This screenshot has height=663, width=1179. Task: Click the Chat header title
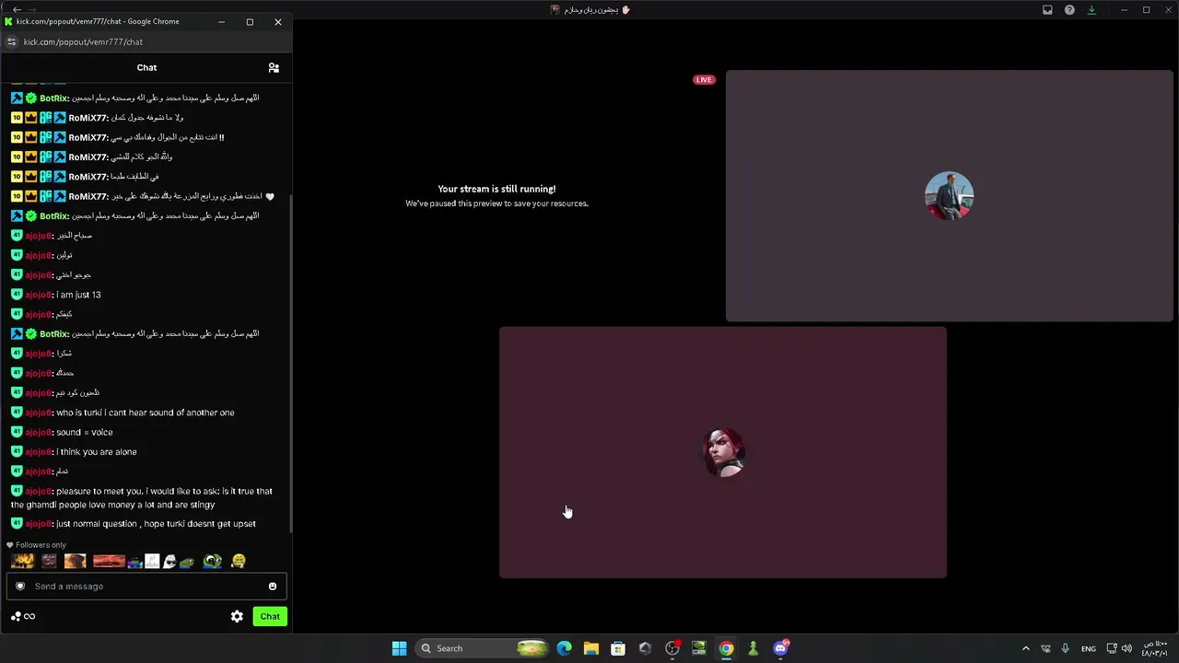pos(146,67)
